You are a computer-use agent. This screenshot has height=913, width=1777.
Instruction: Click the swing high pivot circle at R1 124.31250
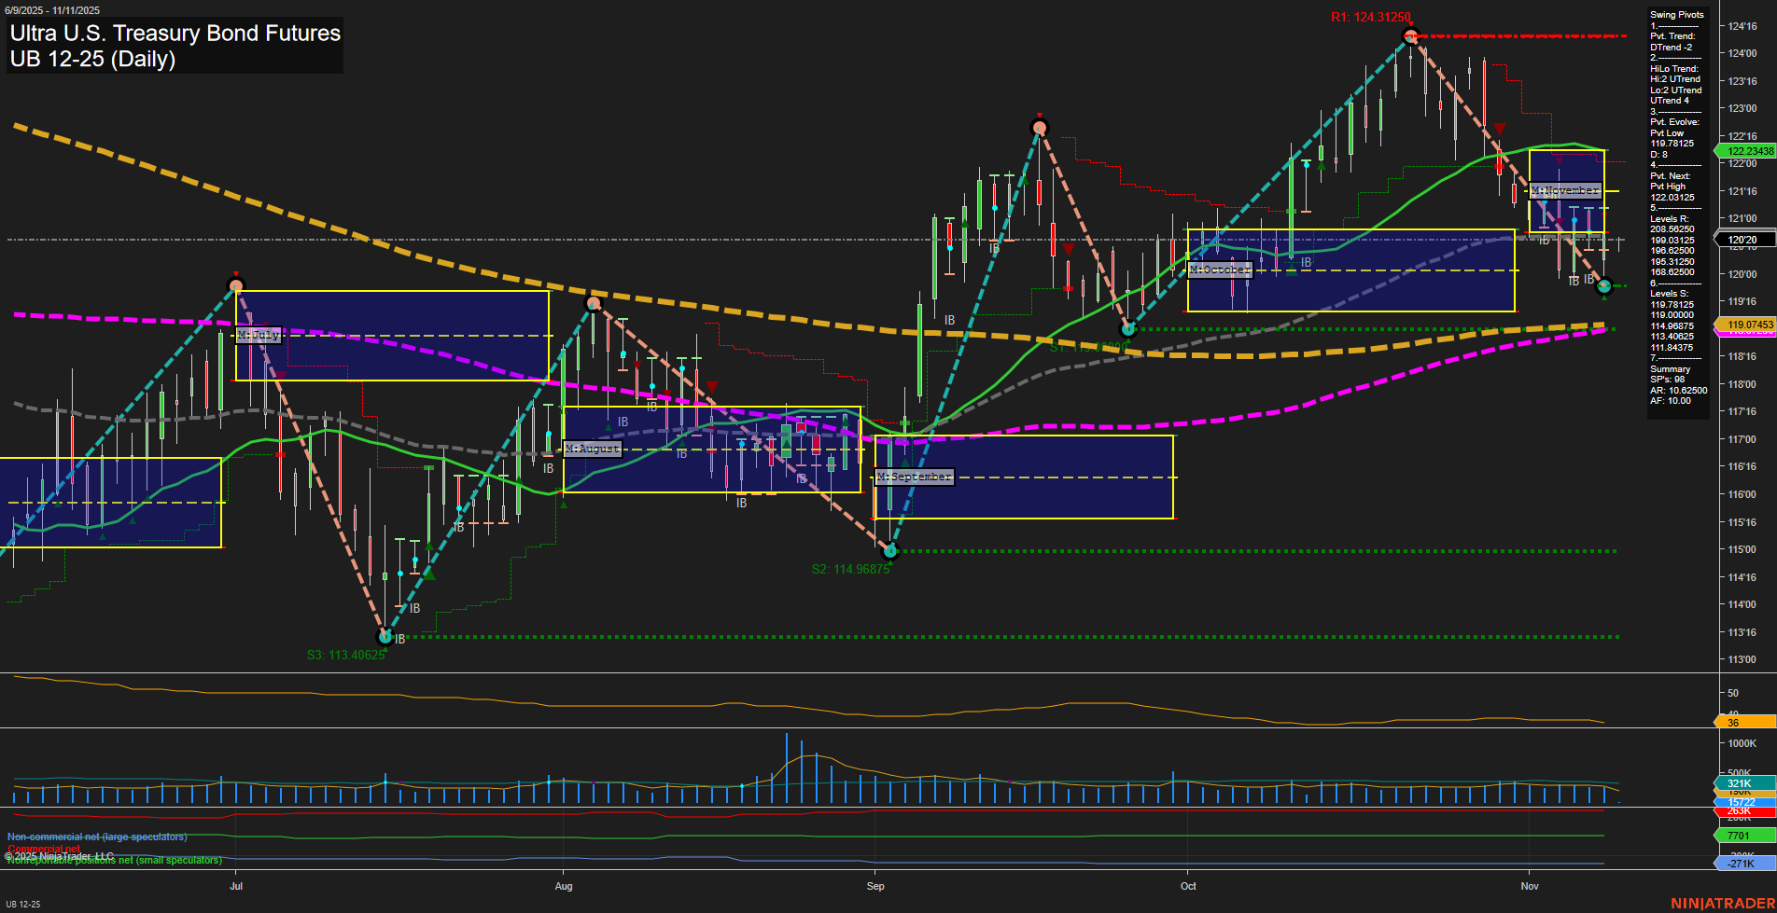(x=1410, y=36)
